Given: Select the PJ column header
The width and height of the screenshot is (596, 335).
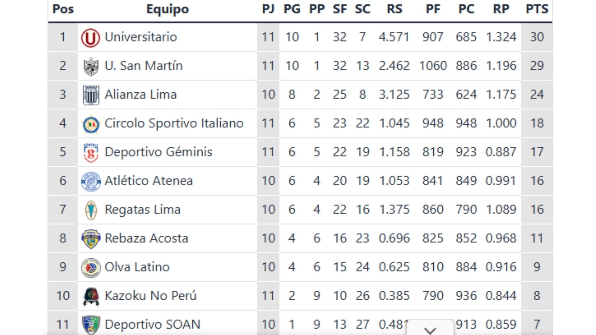Looking at the screenshot, I should [x=269, y=9].
